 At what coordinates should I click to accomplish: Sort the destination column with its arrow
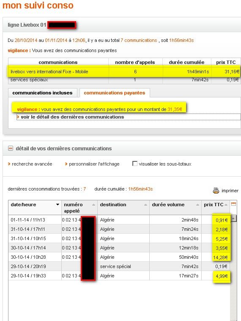click(x=145, y=205)
